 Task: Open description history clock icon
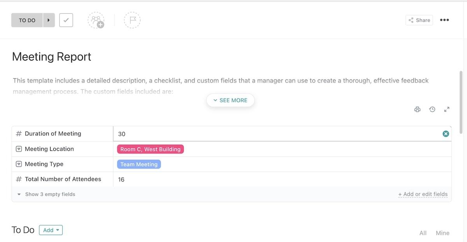(x=432, y=109)
